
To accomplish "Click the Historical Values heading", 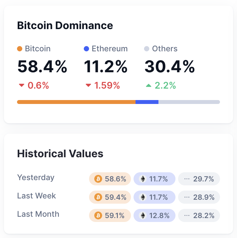I will [60, 154].
